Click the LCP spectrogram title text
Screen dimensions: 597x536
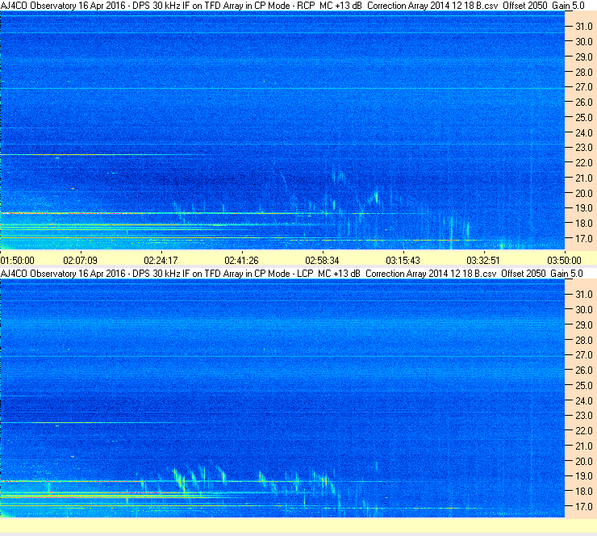coord(292,274)
